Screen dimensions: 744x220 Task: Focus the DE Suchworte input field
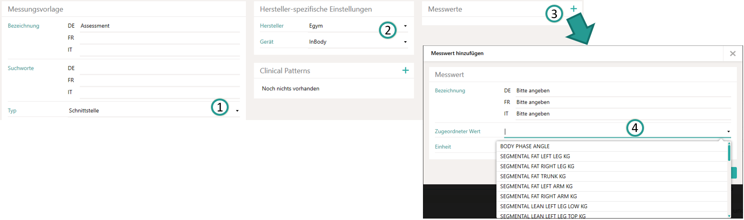[160, 68]
